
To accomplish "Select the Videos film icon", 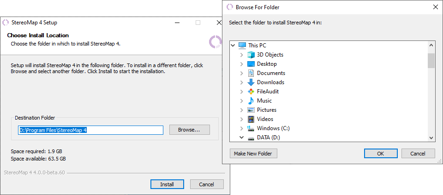I will 251,119.
